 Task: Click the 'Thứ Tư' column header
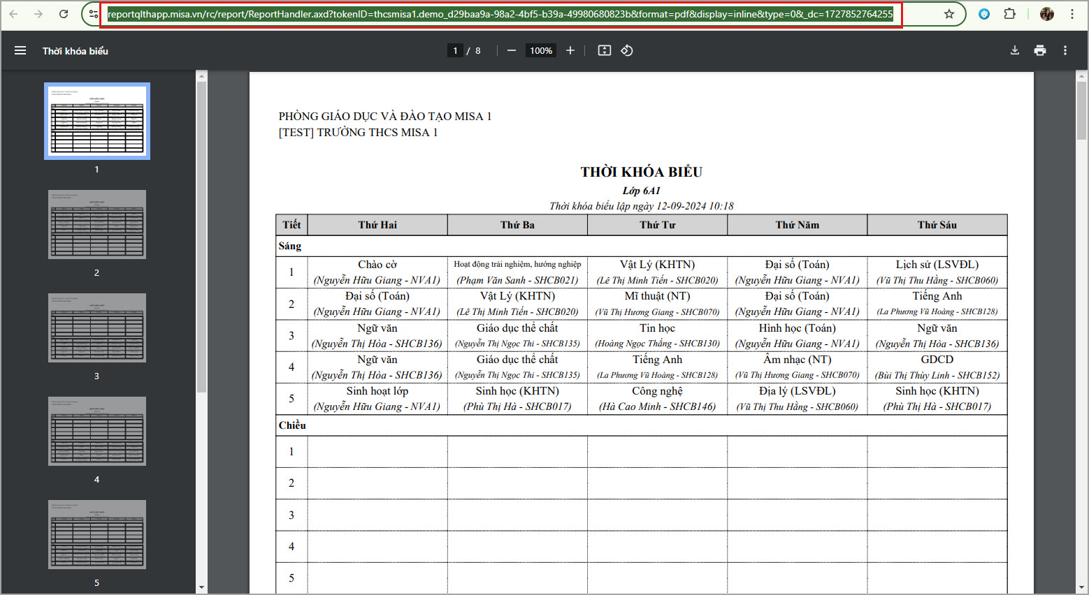(658, 225)
